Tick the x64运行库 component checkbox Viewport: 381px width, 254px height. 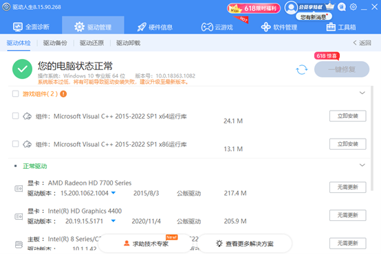click(x=16, y=116)
